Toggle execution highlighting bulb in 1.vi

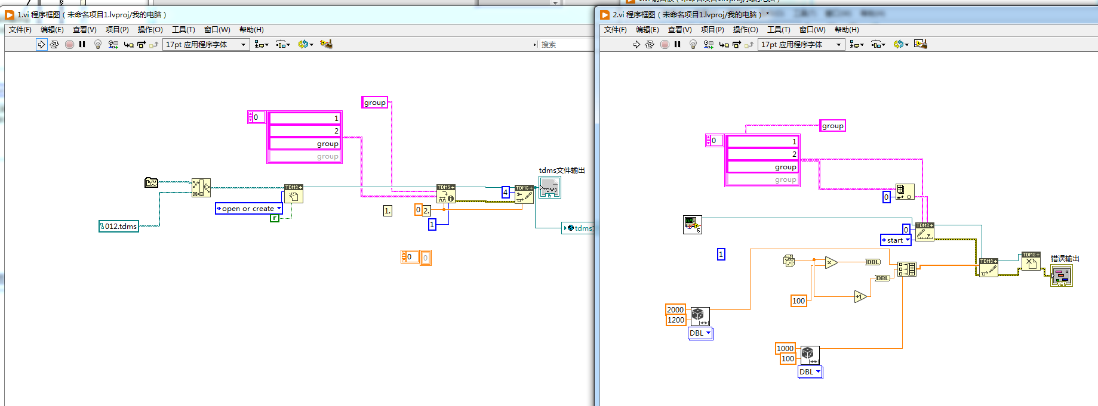click(98, 44)
